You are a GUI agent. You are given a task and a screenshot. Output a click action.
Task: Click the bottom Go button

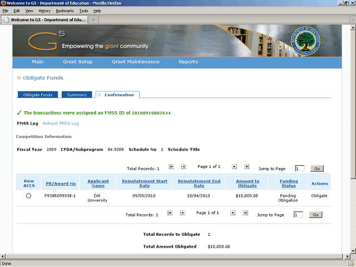315,215
